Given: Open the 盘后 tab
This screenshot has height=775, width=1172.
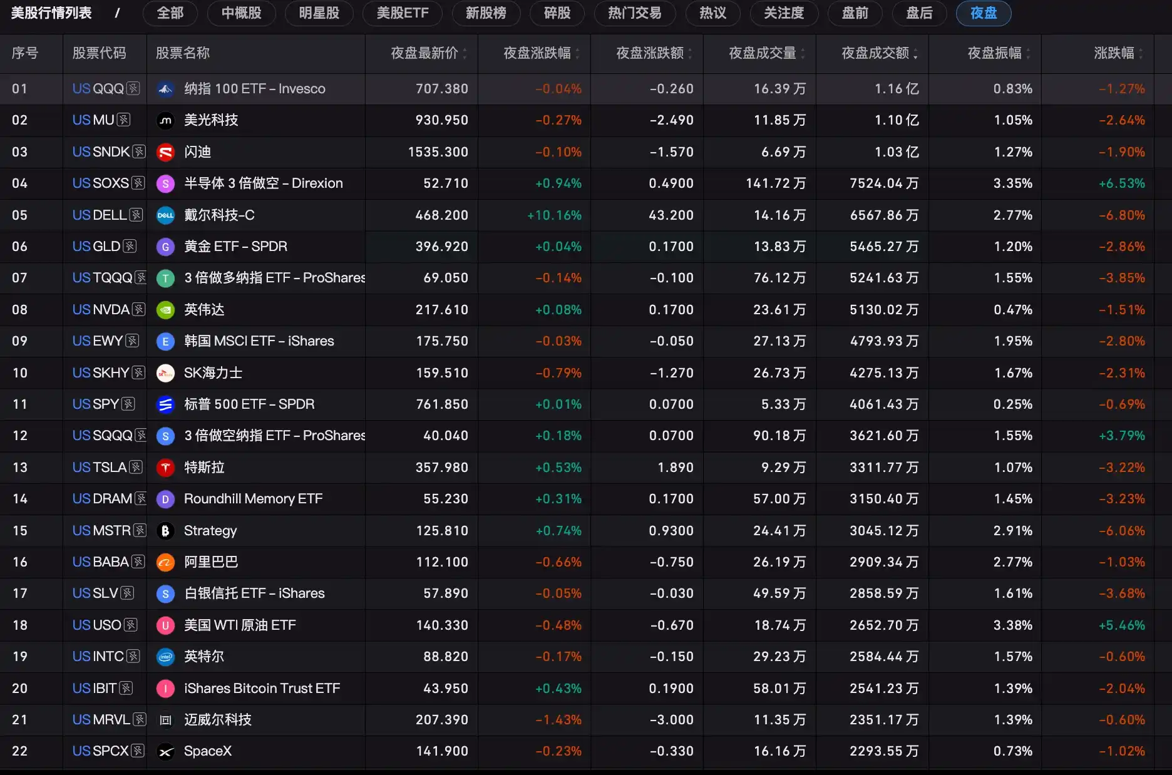Looking at the screenshot, I should [920, 13].
